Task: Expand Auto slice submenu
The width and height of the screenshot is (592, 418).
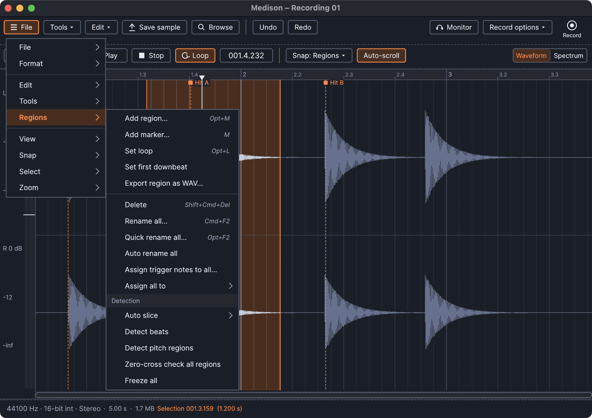Action: click(x=172, y=315)
